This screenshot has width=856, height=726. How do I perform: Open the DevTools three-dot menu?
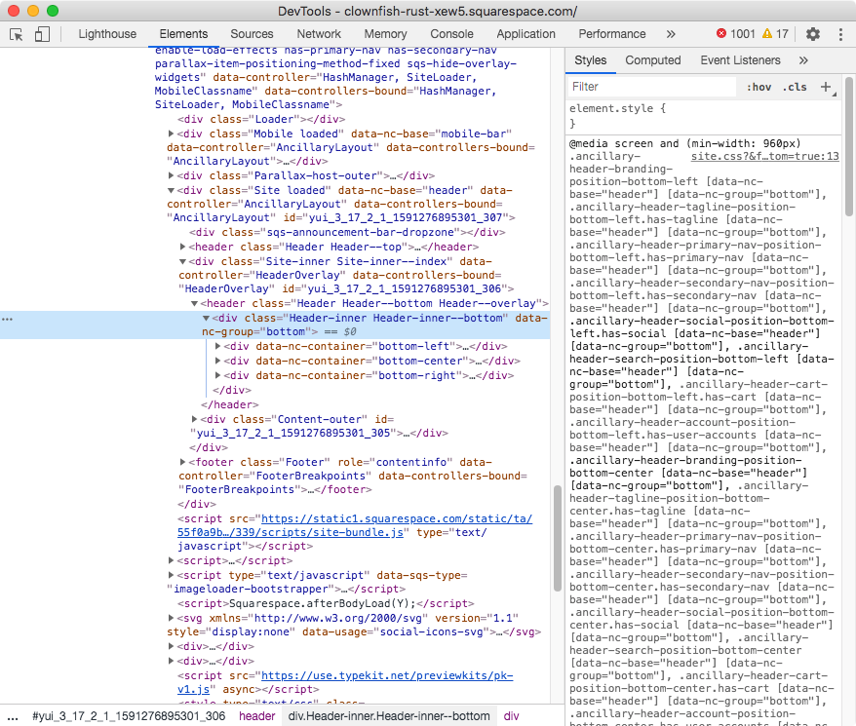coord(840,34)
